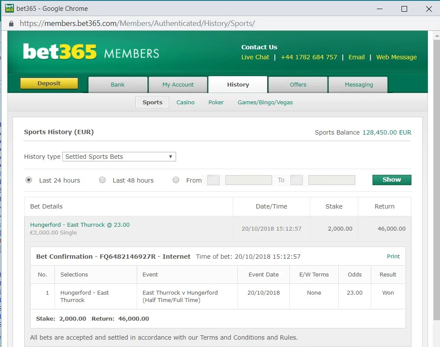
Task: Open the Messaging tab
Action: click(359, 84)
